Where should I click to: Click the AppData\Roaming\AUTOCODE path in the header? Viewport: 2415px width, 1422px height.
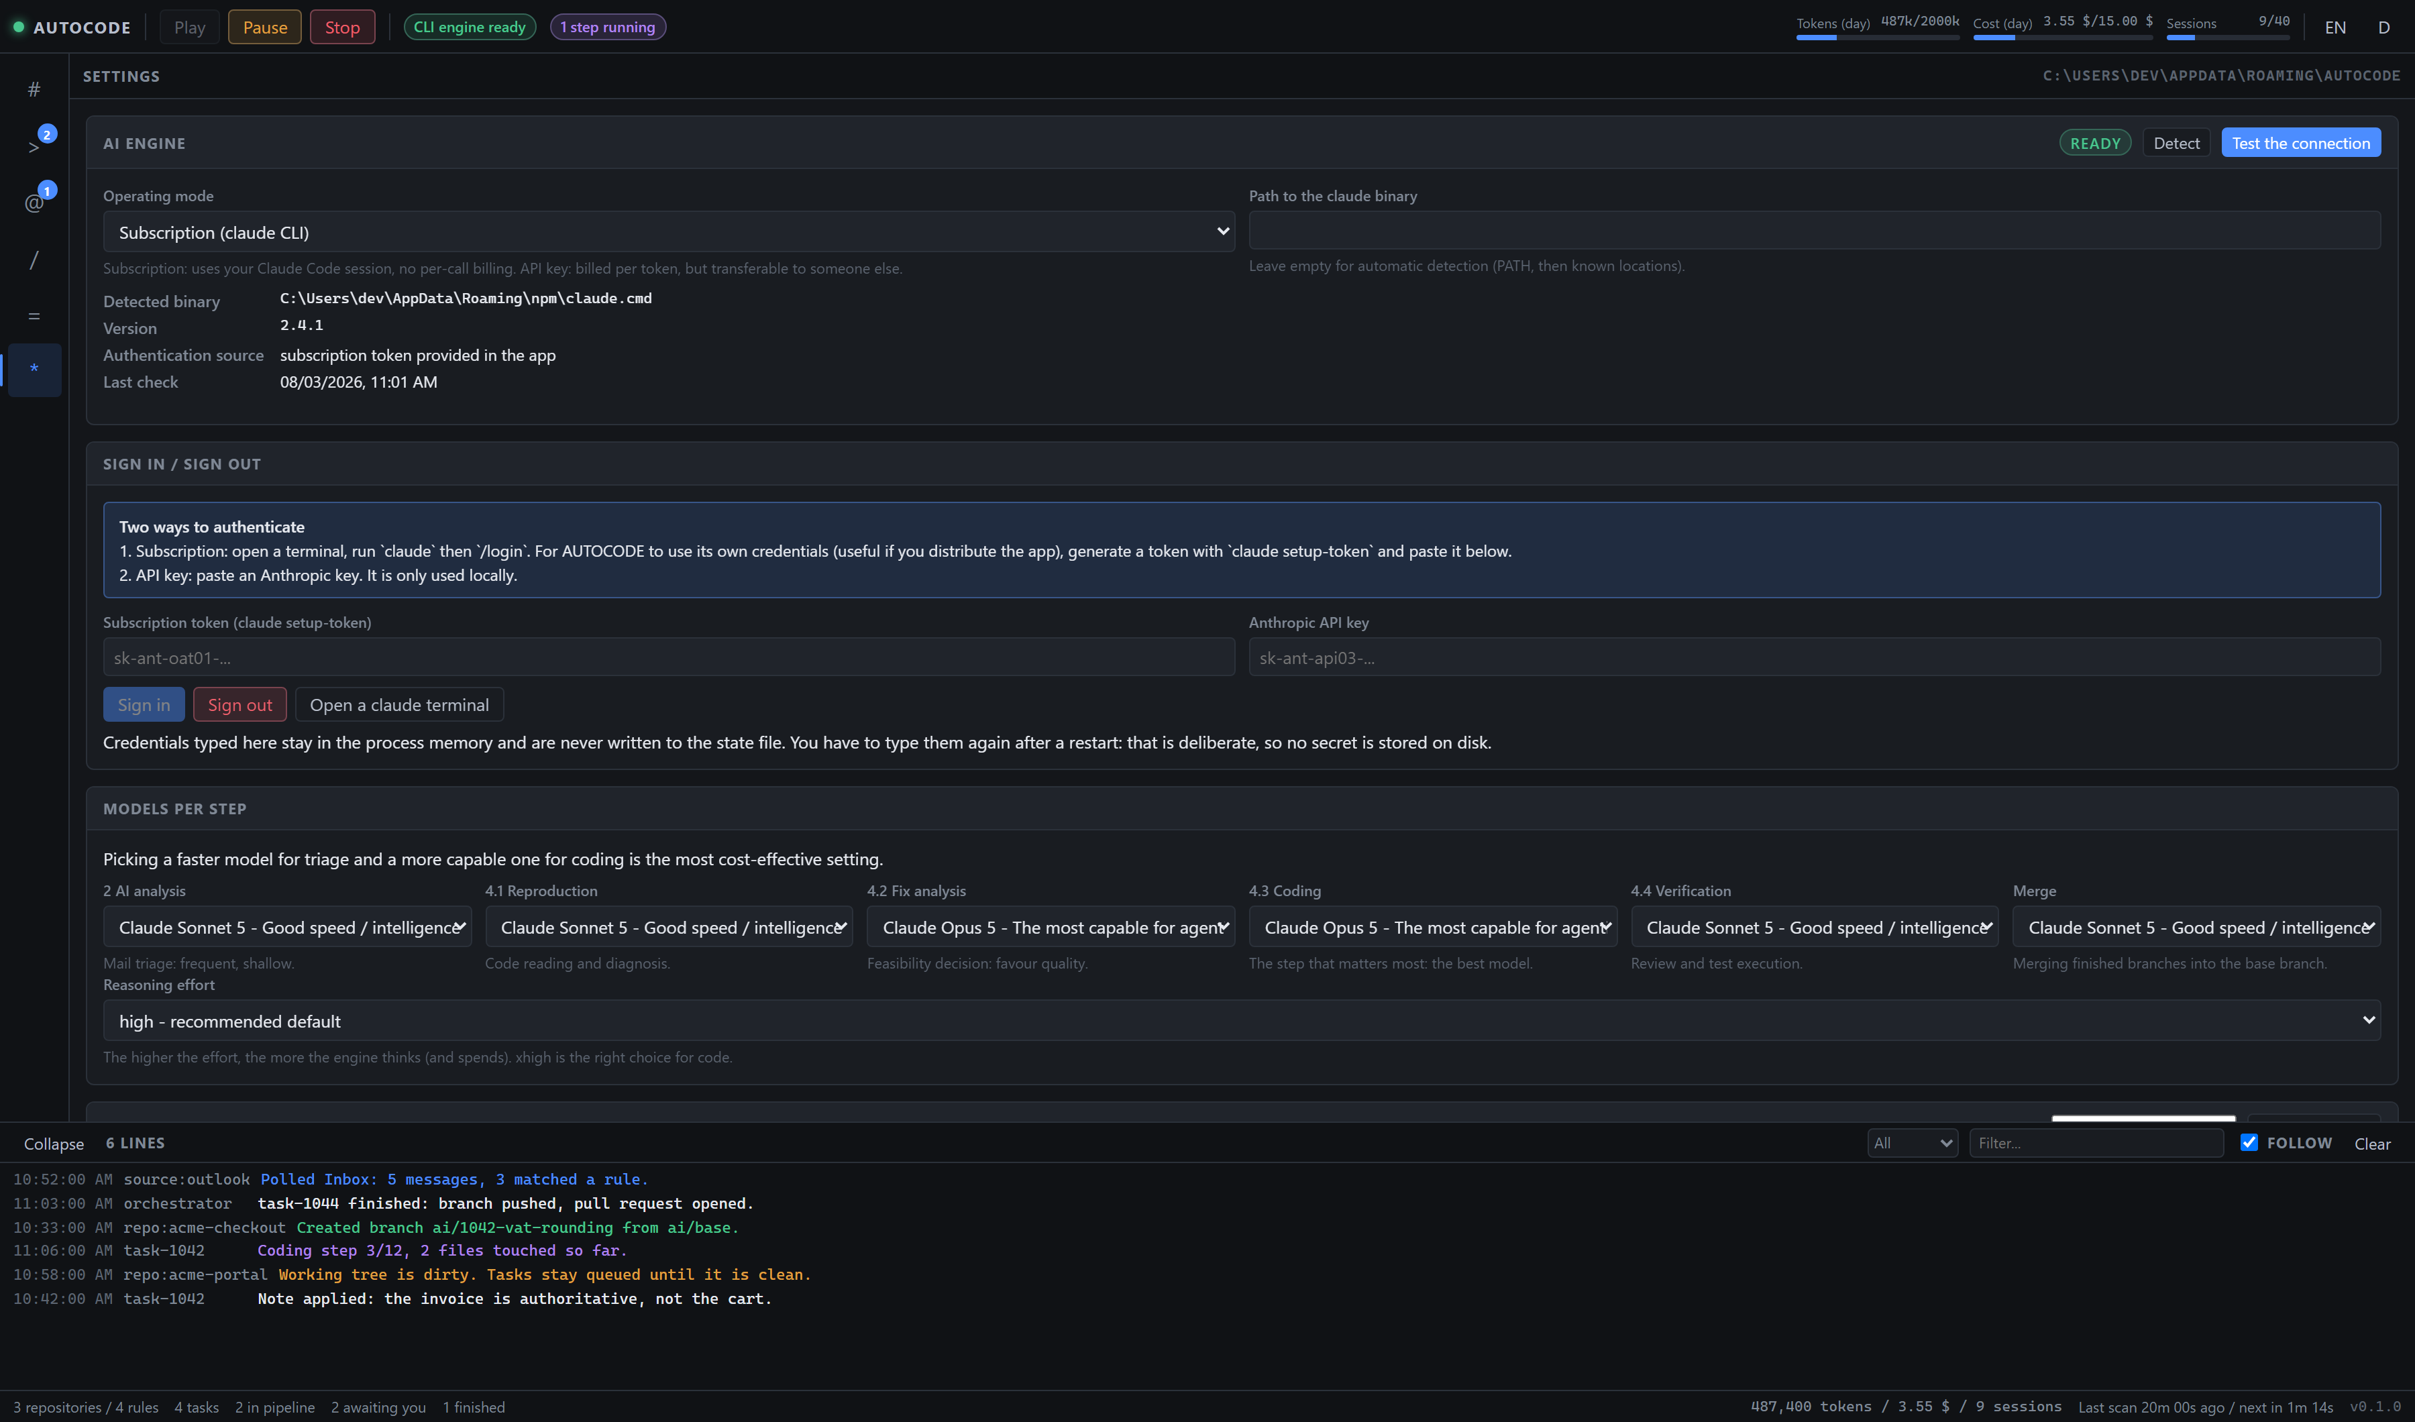coord(2221,76)
